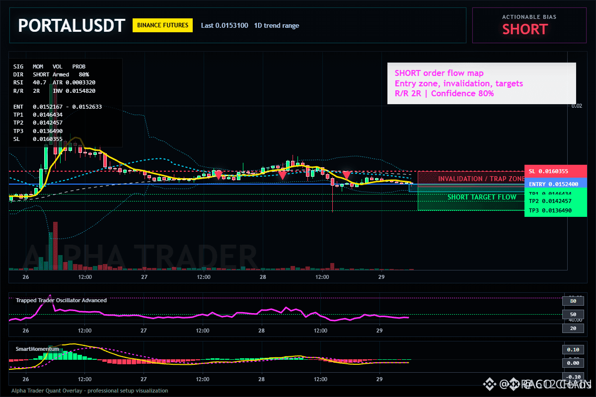This screenshot has width=596, height=397.
Task: Click the 1D trend range label
Action: 277,25
